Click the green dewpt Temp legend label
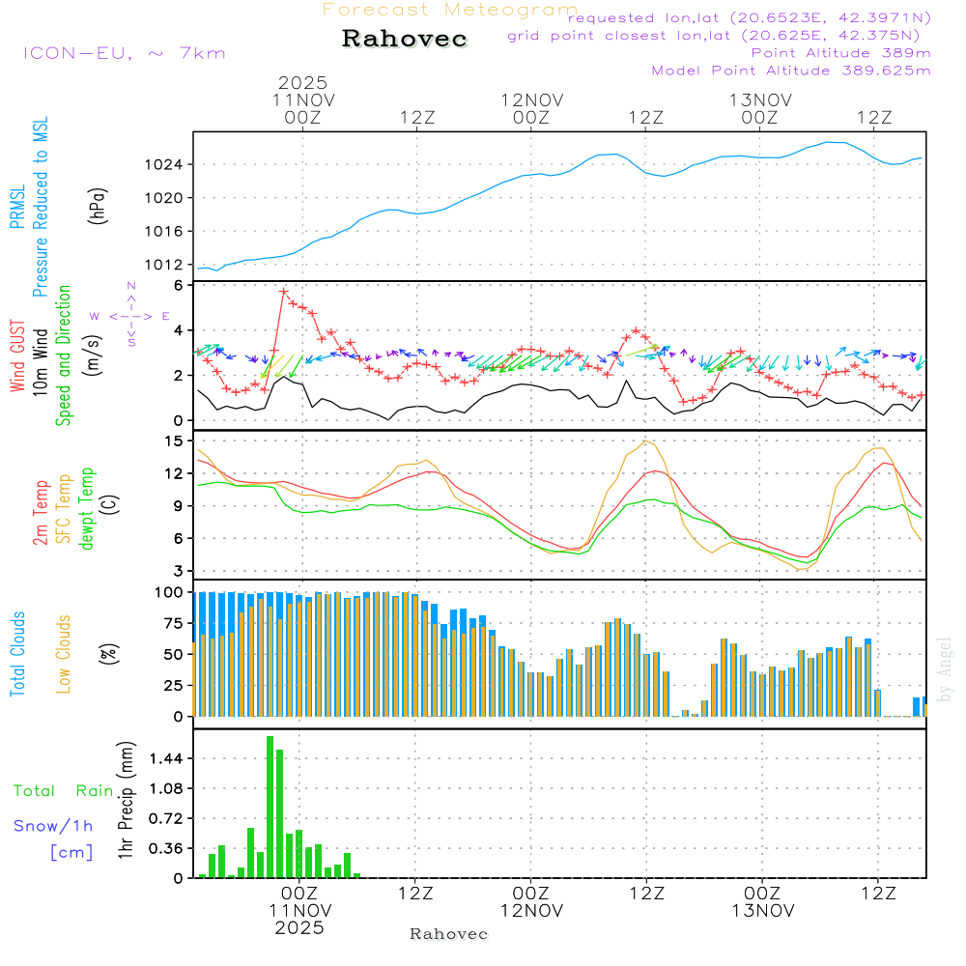 [88, 509]
